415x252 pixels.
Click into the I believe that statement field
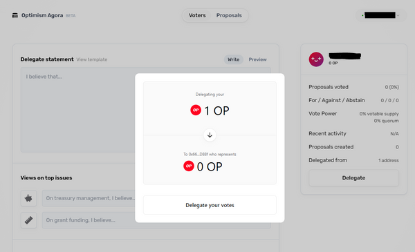(77, 110)
